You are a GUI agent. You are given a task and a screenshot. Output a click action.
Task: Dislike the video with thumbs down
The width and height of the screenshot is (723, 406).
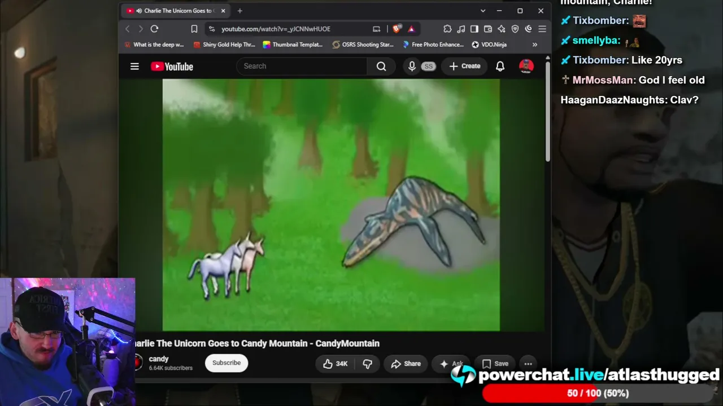pyautogui.click(x=367, y=364)
